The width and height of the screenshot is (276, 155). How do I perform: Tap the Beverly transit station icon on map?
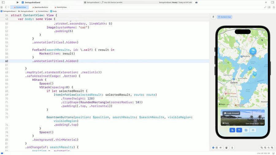pyautogui.click(x=242, y=56)
